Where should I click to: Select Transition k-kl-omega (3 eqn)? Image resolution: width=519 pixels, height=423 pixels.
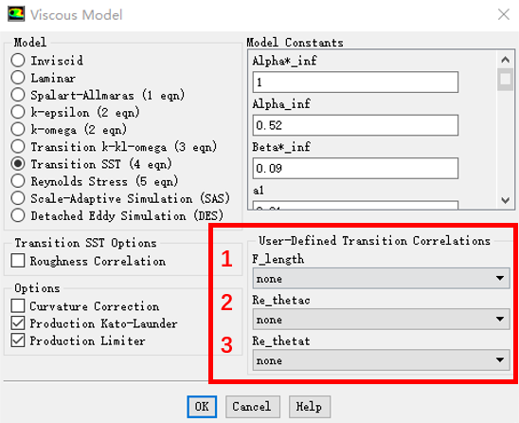[x=18, y=146]
